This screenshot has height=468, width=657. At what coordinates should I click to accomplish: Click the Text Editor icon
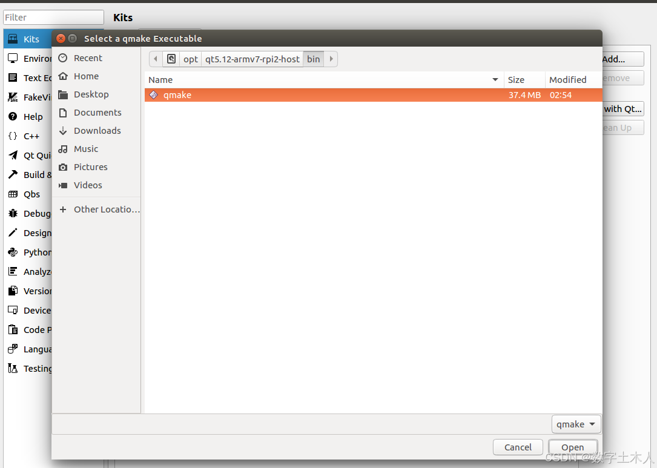coord(13,77)
